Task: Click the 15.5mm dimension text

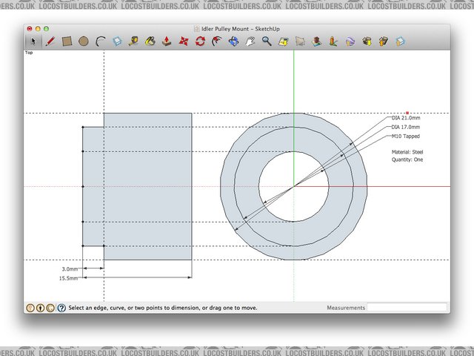Action: 69,278
